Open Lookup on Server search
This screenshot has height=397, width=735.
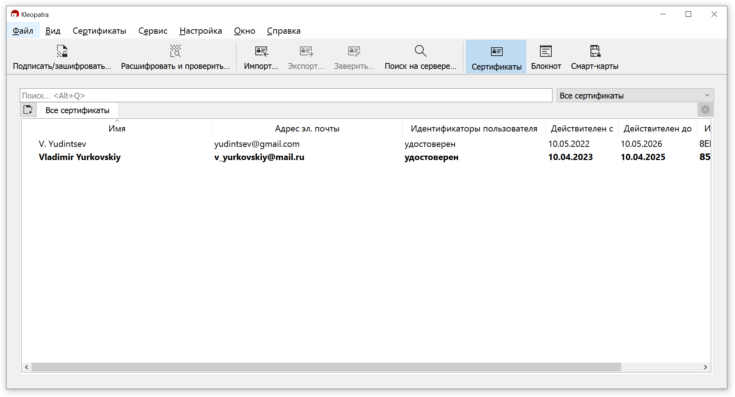(x=420, y=57)
